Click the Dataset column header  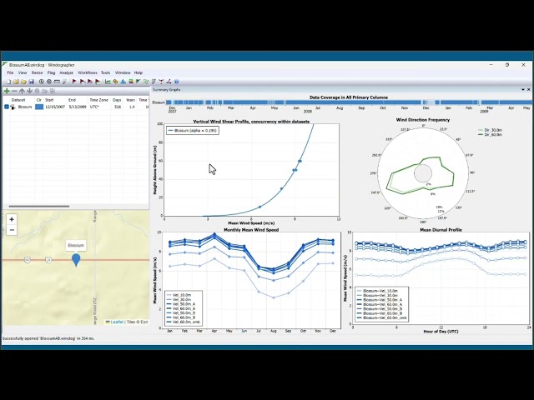tap(18, 100)
